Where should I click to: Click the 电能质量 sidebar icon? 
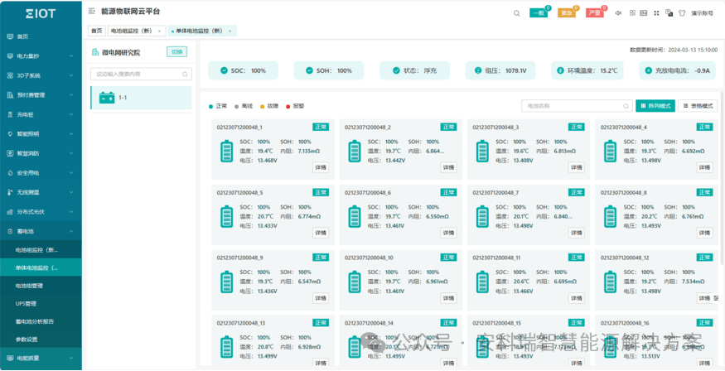pyautogui.click(x=10, y=358)
